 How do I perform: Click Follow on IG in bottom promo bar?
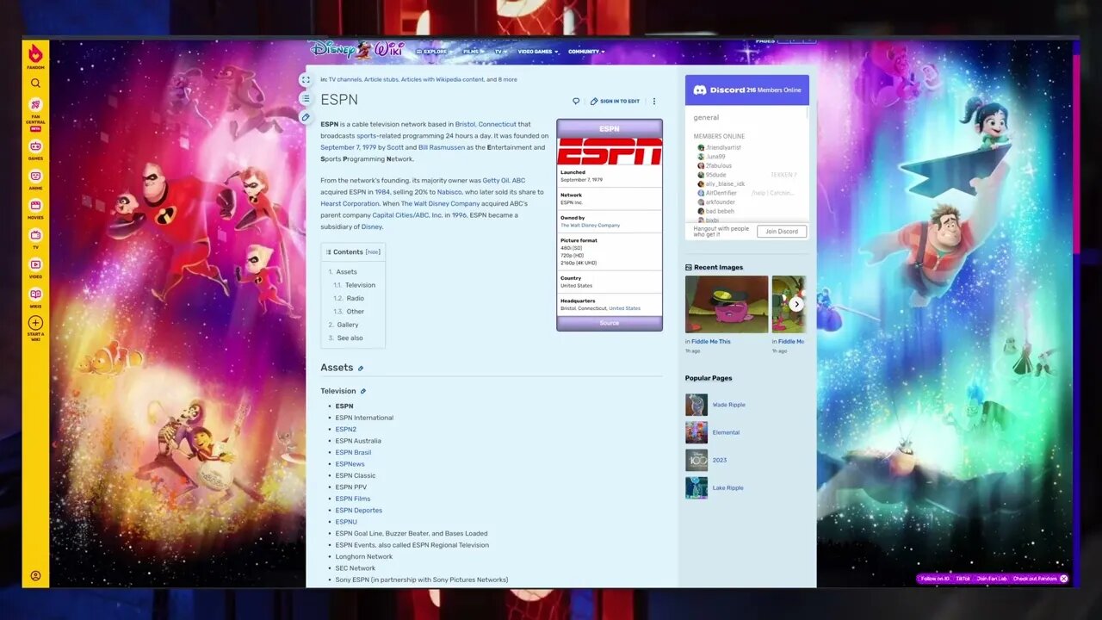[x=935, y=579]
